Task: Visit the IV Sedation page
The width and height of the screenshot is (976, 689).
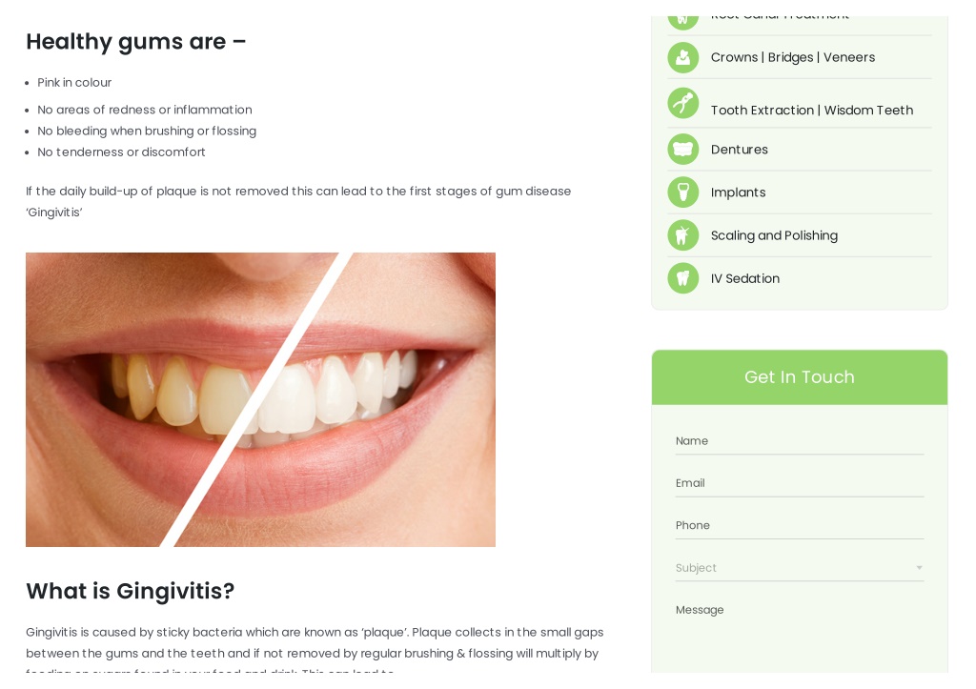Action: point(744,278)
